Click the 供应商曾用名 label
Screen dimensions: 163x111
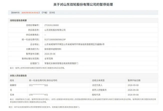(x=33, y=35)
